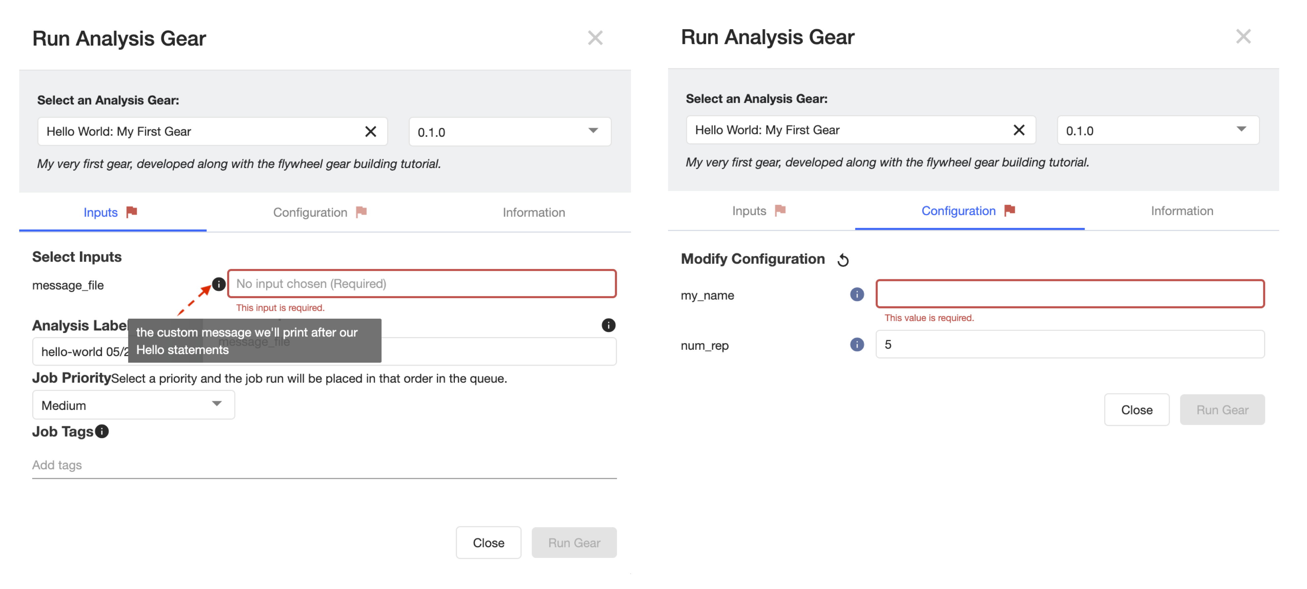Click the Analysis Label info icon
The image size is (1307, 589).
(x=608, y=325)
